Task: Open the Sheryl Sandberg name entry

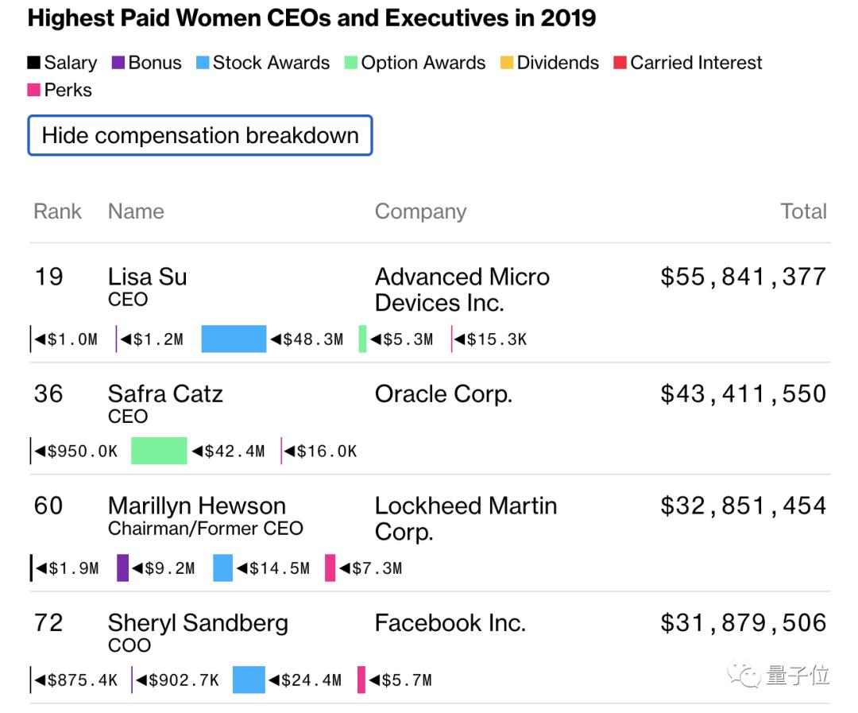Action: [x=198, y=622]
